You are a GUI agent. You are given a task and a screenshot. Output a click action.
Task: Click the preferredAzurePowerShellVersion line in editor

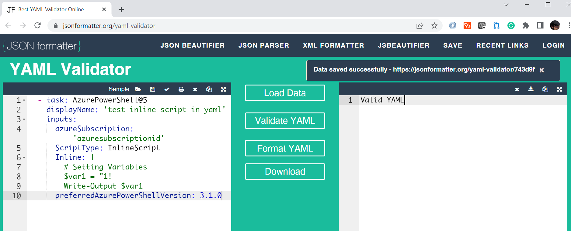pyautogui.click(x=138, y=196)
